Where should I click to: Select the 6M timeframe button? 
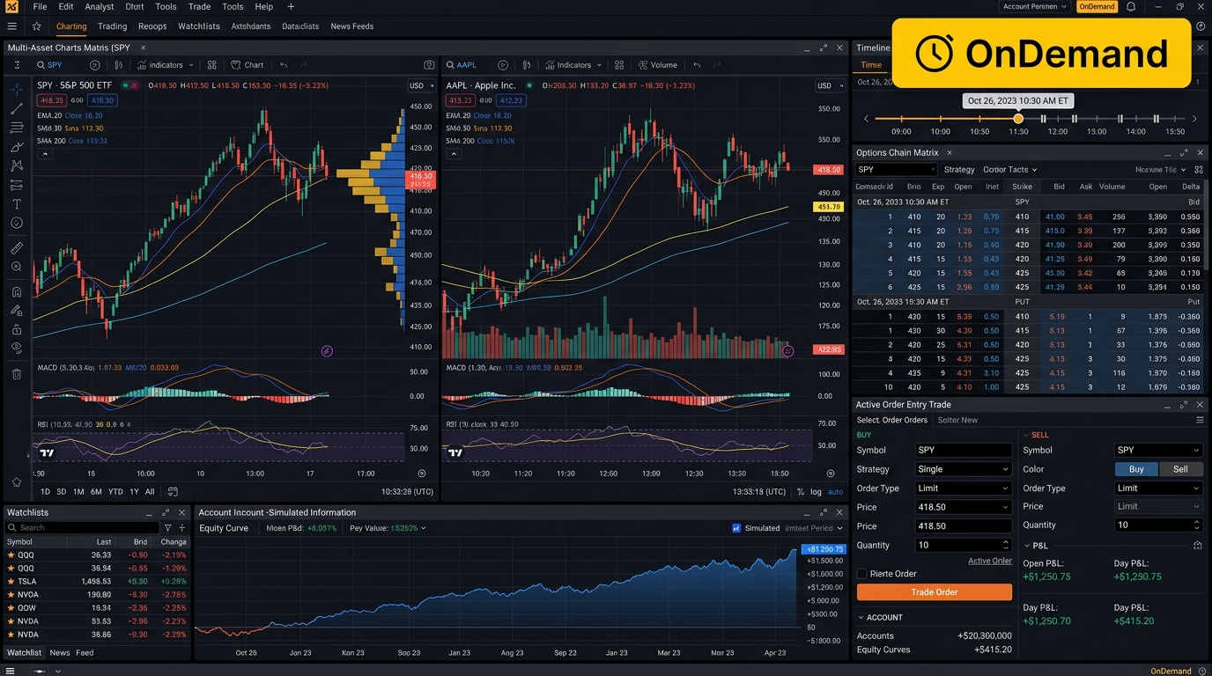[96, 492]
